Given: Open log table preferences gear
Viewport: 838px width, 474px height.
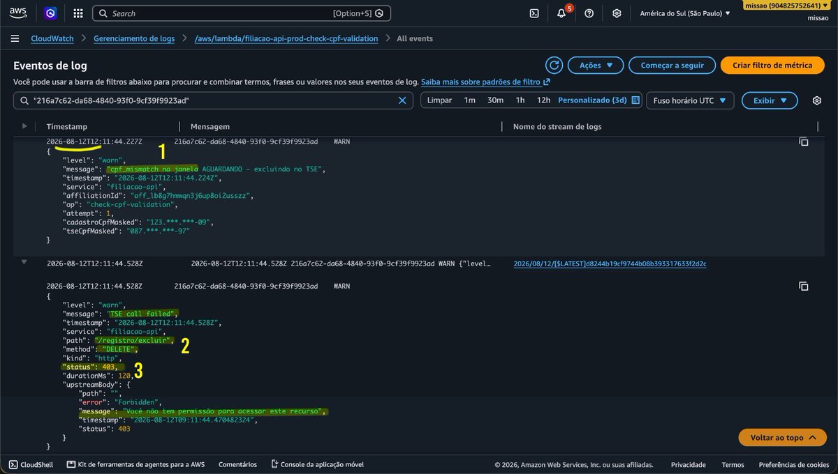Looking at the screenshot, I should tap(816, 100).
